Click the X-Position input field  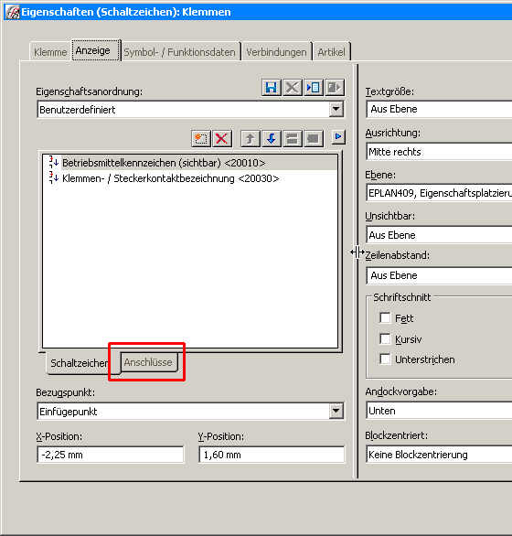111,455
